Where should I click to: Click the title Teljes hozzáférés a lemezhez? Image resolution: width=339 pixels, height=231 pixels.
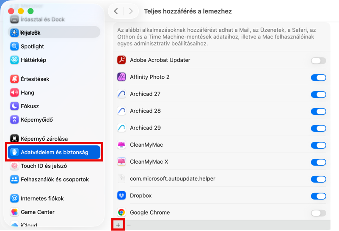[188, 11]
